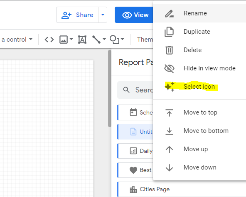Click the canvas vertical scrollbar
This screenshot has width=246, height=197.
(x=110, y=88)
